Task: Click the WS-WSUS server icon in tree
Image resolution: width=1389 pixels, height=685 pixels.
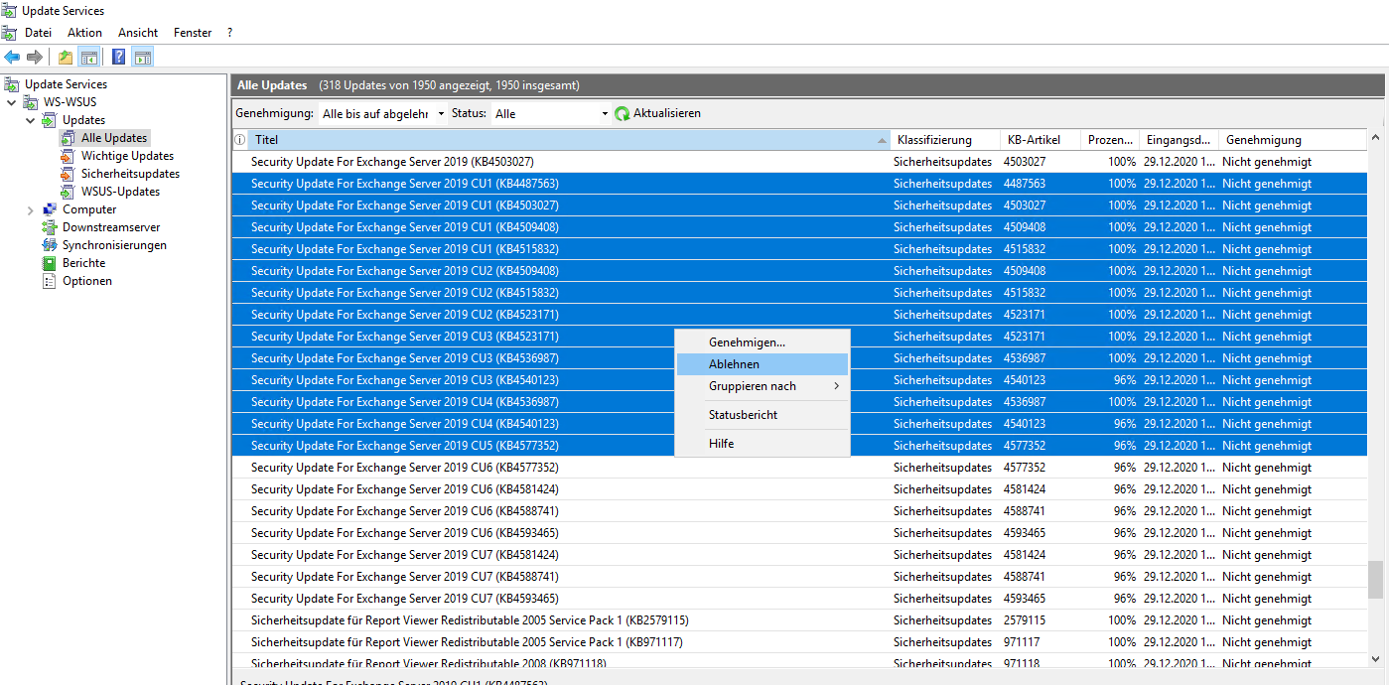Action: point(32,102)
